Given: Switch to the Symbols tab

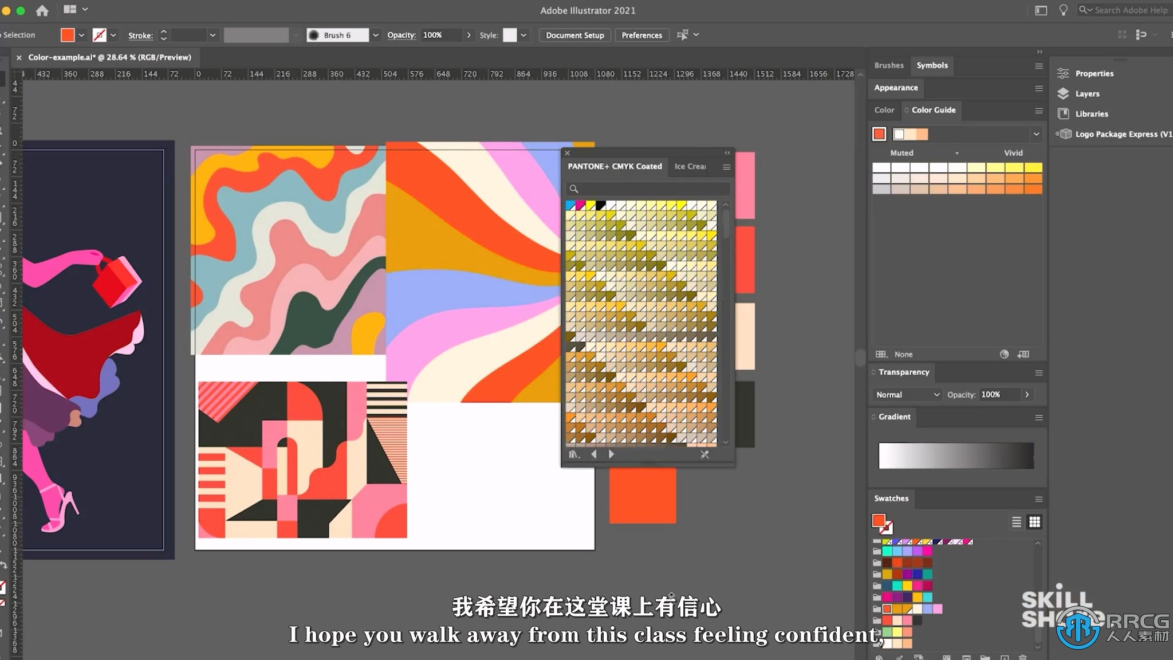Looking at the screenshot, I should click(x=932, y=65).
